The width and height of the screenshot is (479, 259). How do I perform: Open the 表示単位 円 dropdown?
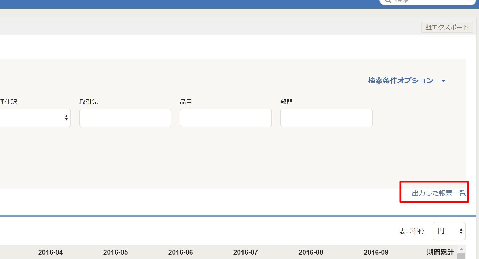click(449, 231)
